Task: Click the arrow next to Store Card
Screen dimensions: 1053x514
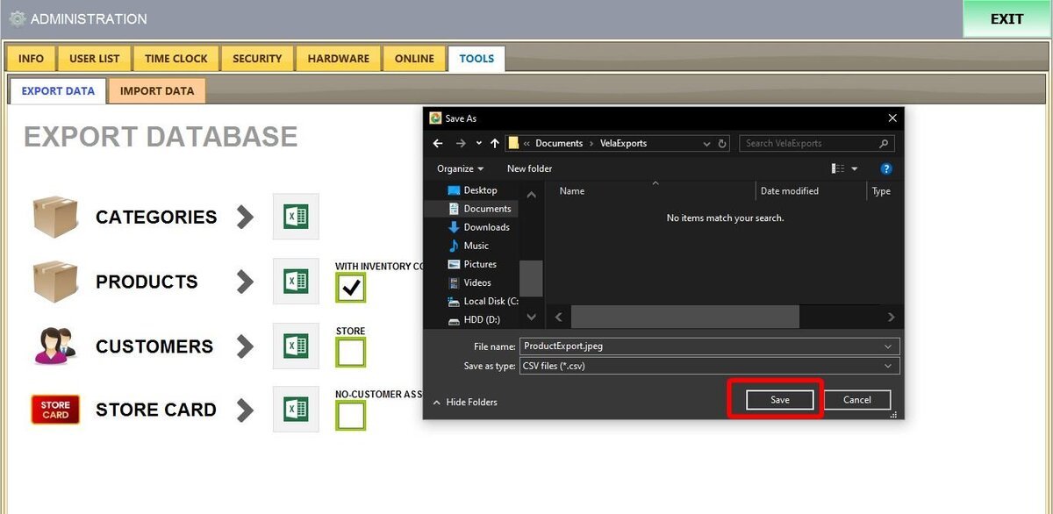Action: point(246,410)
